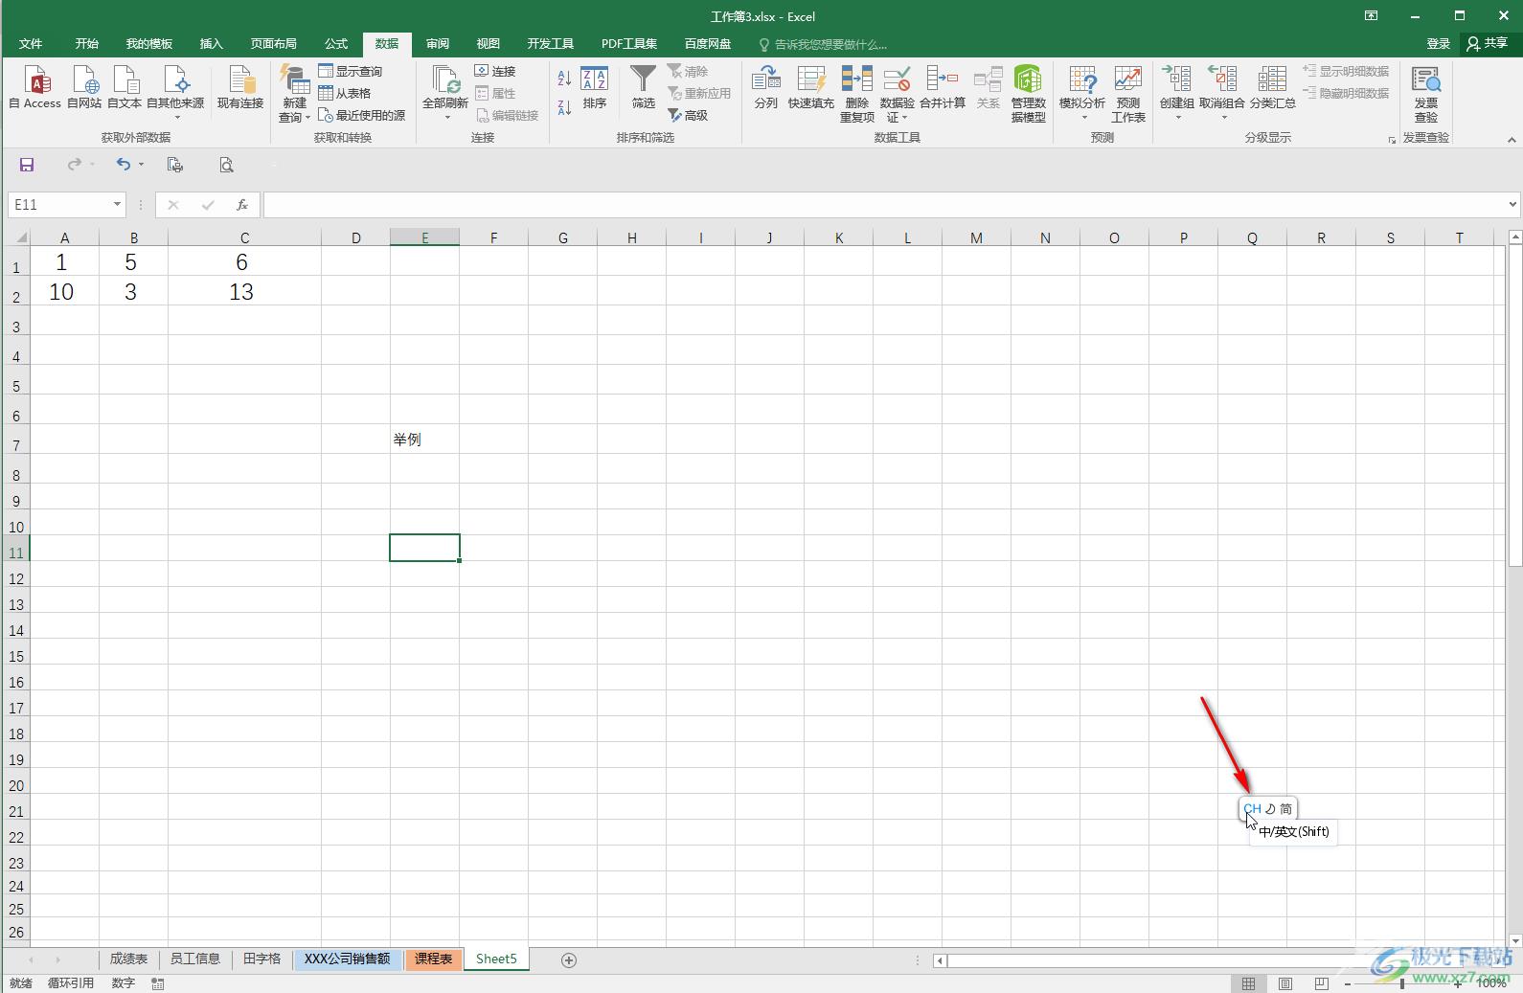The height and width of the screenshot is (993, 1523).
Task: Toggle Chinese/English input mode (CH)
Action: 1252,809
